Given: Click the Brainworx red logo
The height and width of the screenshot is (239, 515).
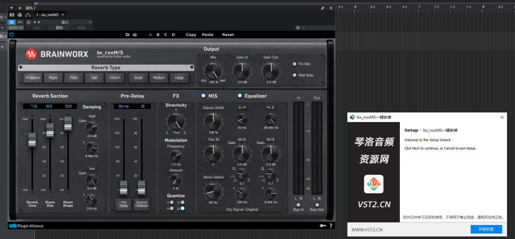Looking at the screenshot, I should 31,54.
